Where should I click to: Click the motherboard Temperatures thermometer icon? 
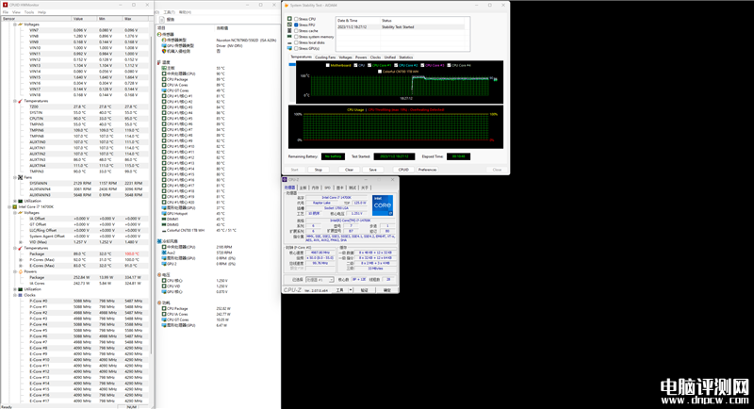[20, 101]
